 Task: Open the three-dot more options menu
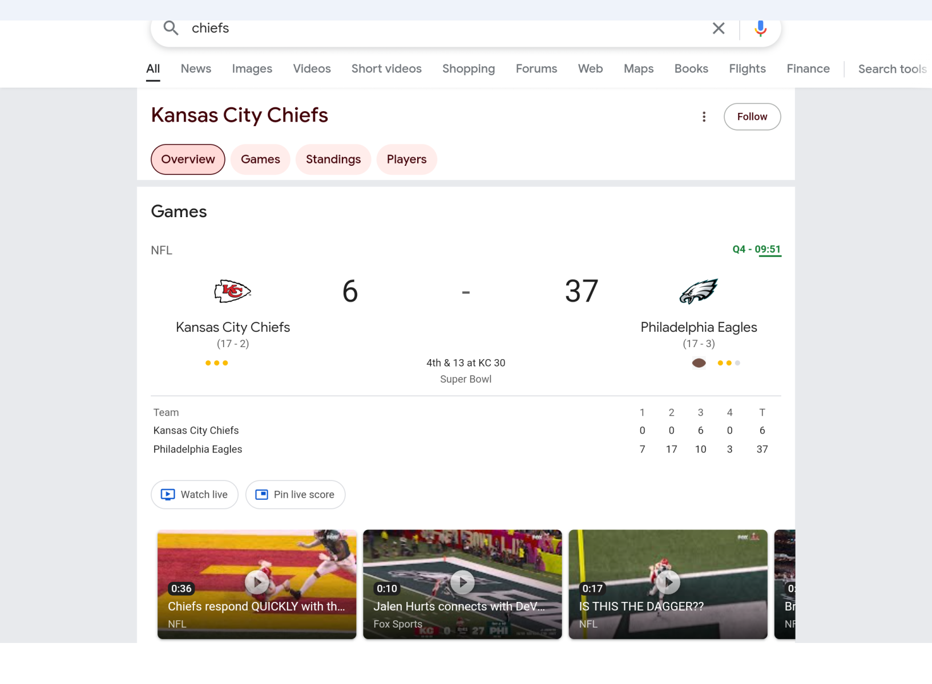[704, 117]
